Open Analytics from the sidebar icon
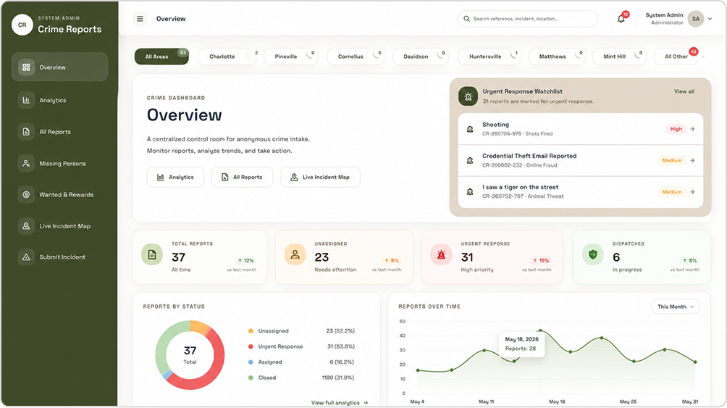Image resolution: width=727 pixels, height=408 pixels. coord(26,100)
